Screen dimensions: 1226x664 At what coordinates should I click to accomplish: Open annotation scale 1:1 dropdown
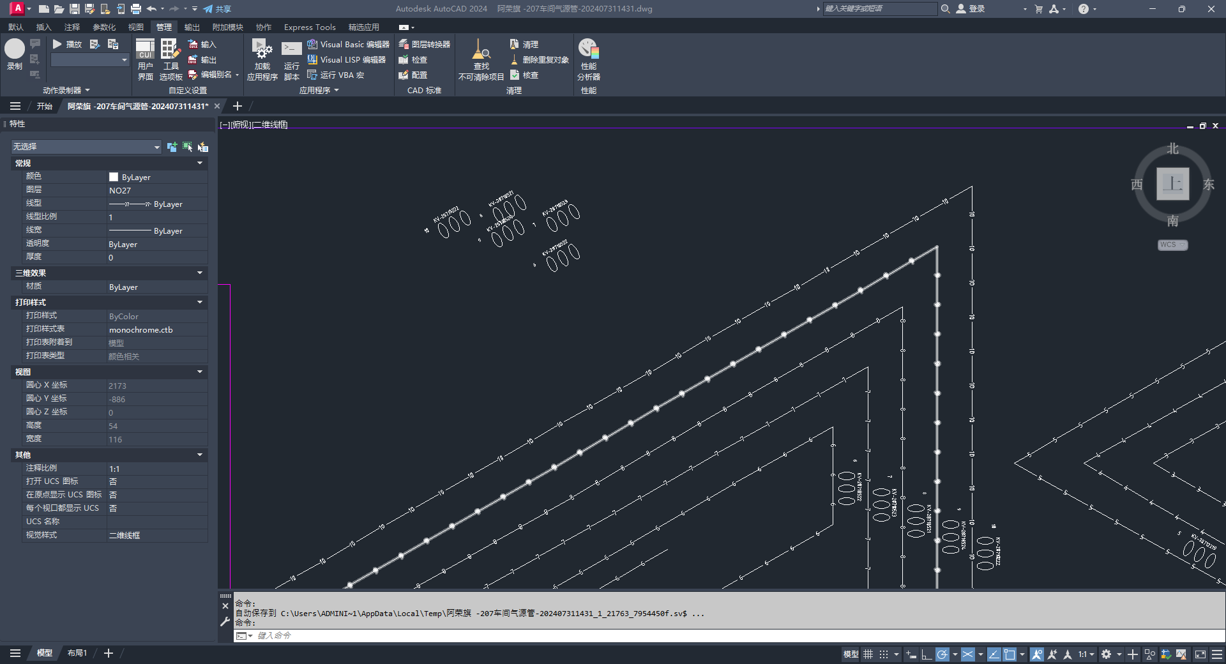(x=1086, y=654)
